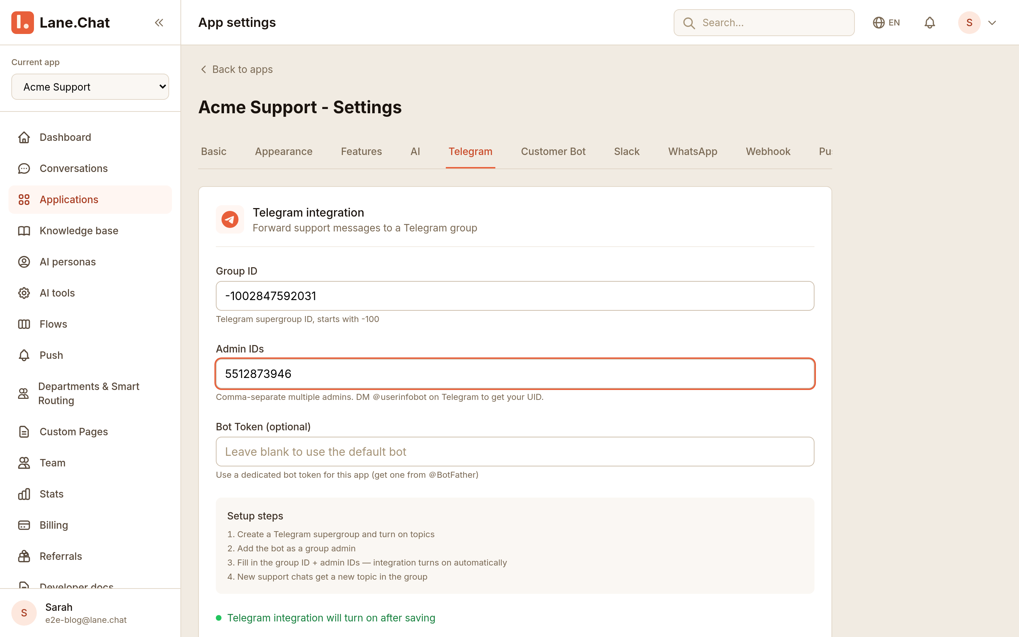Click the Push bell icon in sidebar
Viewport: 1019px width, 637px height.
tap(24, 356)
